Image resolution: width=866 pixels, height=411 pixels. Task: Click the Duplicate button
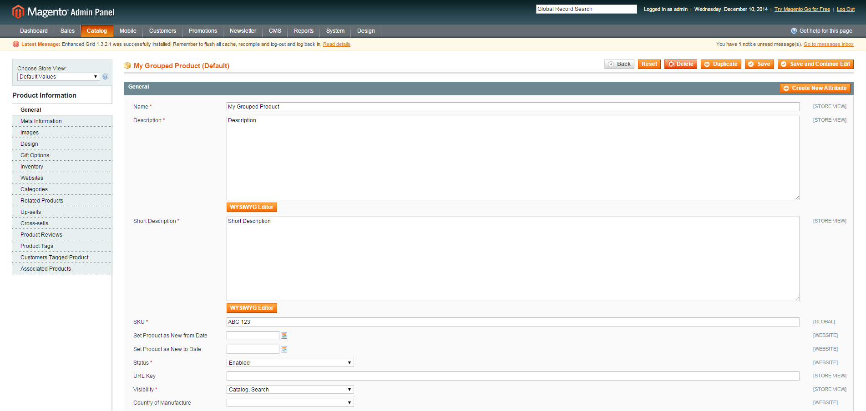coord(721,64)
